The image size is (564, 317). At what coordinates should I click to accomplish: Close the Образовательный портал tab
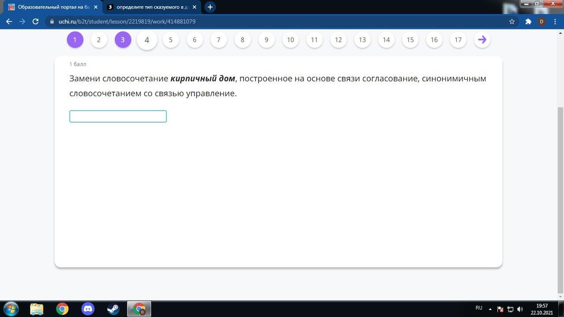click(96, 7)
